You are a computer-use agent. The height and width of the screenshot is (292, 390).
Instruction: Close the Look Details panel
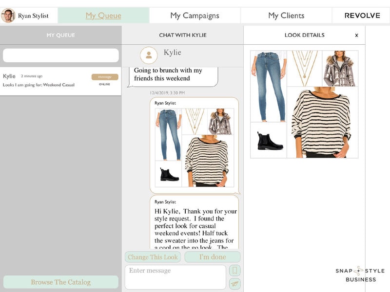356,35
